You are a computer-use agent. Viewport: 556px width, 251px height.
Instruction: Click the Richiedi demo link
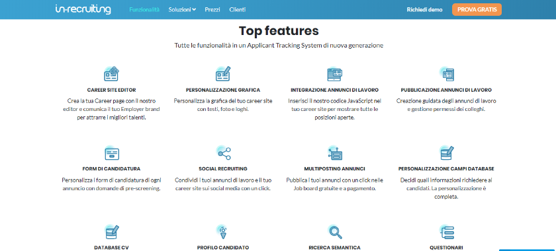point(424,9)
